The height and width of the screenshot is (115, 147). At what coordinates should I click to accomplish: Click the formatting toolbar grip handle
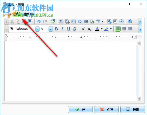6,29
